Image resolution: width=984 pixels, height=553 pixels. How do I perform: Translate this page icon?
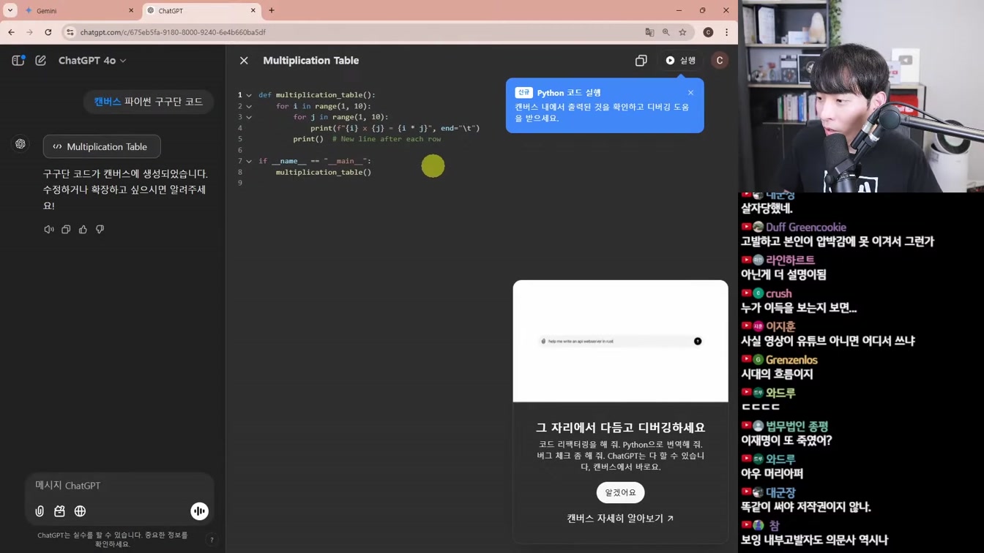point(649,32)
